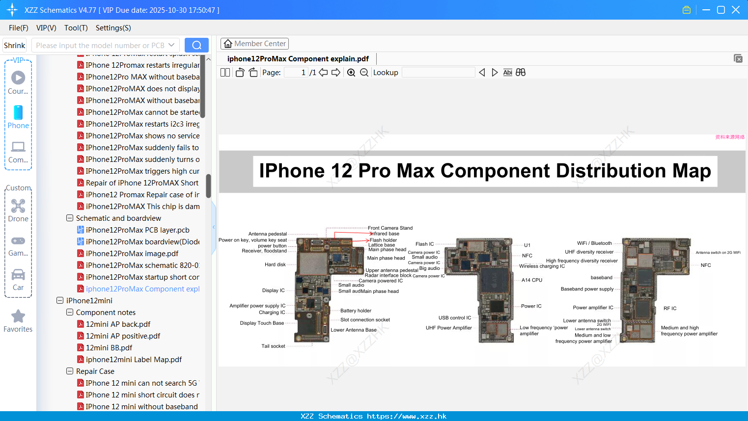748x421 pixels.
Task: Open iPhone12ProMax startup short file
Action: (138, 277)
